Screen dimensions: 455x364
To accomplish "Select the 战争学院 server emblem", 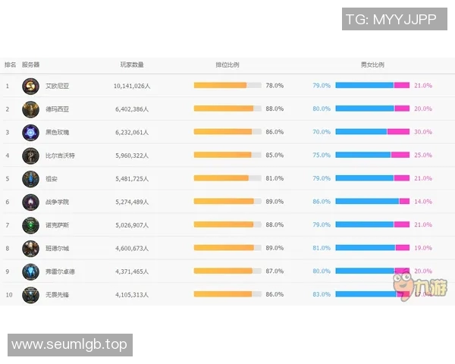I will [30, 202].
